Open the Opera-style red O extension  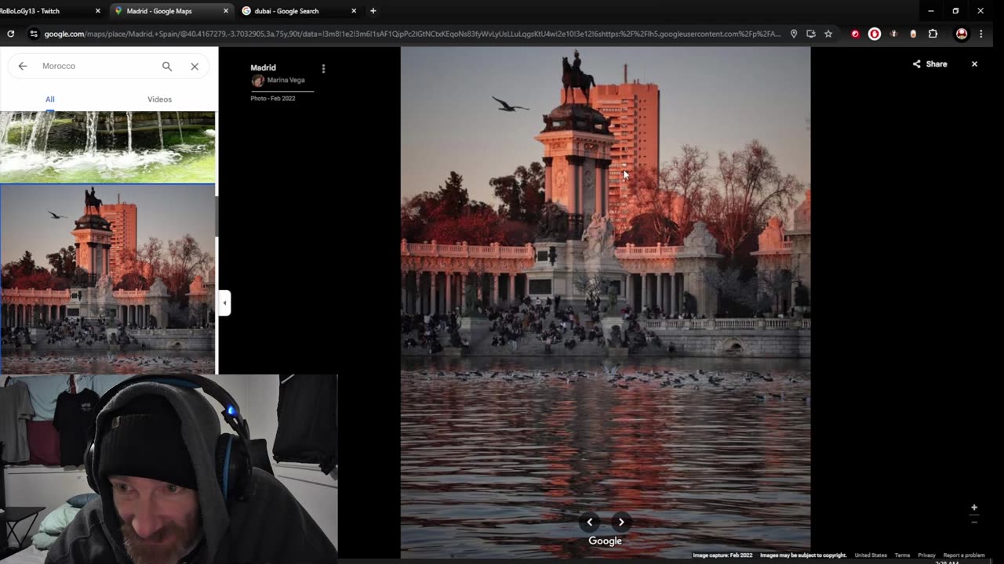pyautogui.click(x=875, y=34)
